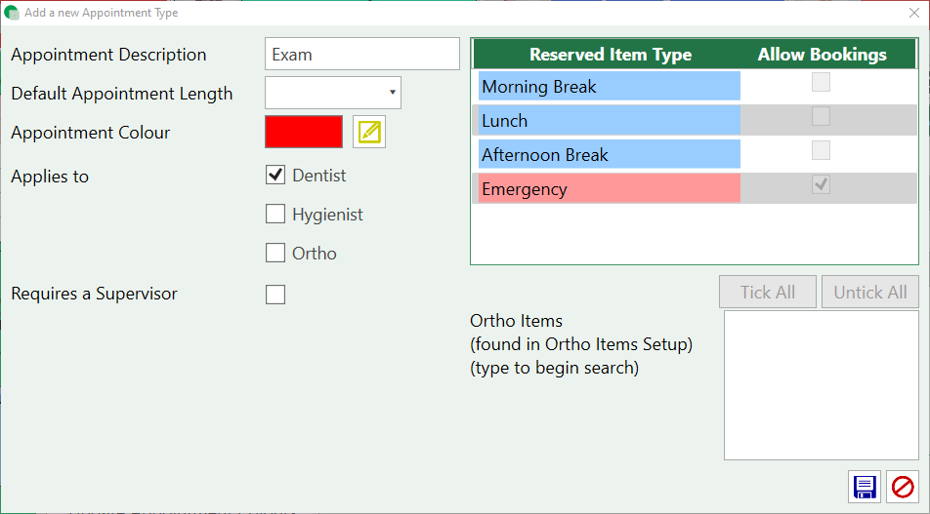This screenshot has height=514, width=930.
Task: Tick the Ortho checkbox
Action: (275, 254)
